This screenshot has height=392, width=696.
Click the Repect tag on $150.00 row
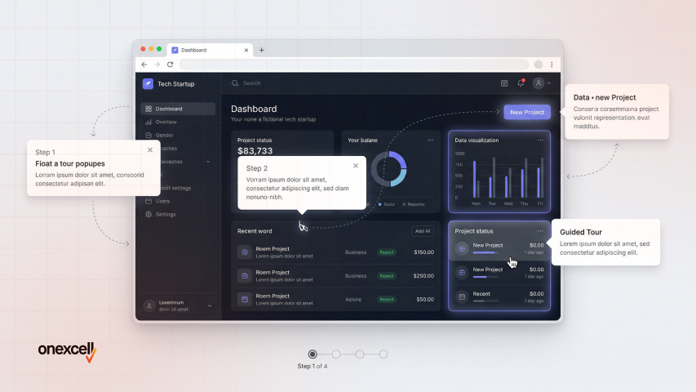(x=387, y=252)
